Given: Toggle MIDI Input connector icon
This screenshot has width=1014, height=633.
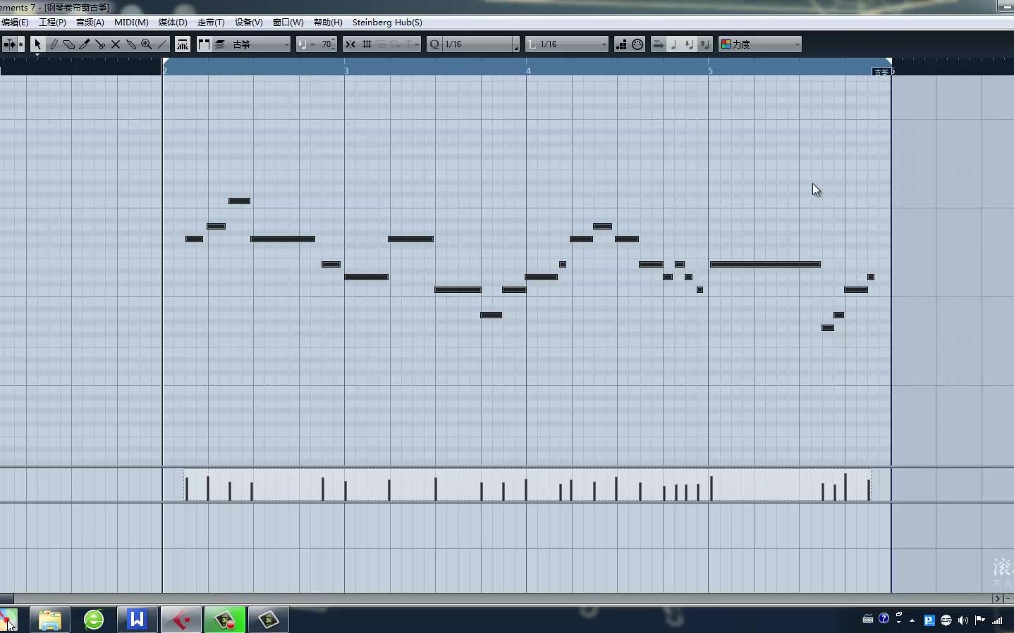Looking at the screenshot, I should pyautogui.click(x=637, y=44).
